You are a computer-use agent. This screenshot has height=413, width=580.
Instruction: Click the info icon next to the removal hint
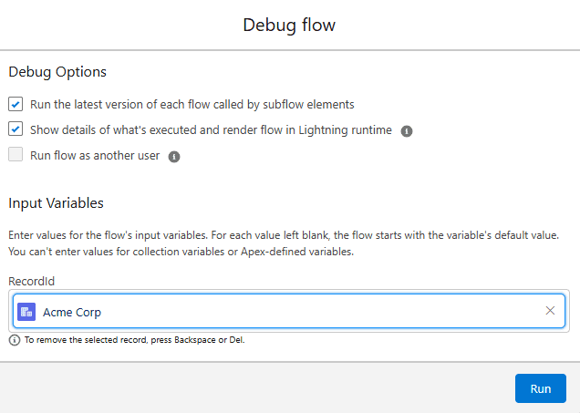15,340
